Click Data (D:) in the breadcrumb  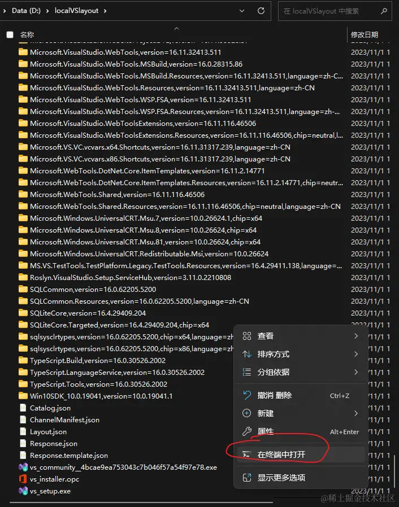tap(26, 11)
